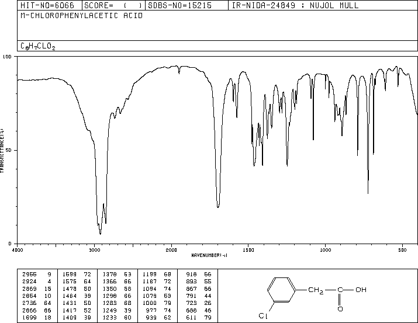Click the 1500 wavenumber axis label
This screenshot has height=323, width=418.
tap(248, 250)
